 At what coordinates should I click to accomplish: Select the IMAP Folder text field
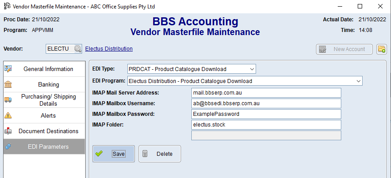point(266,125)
